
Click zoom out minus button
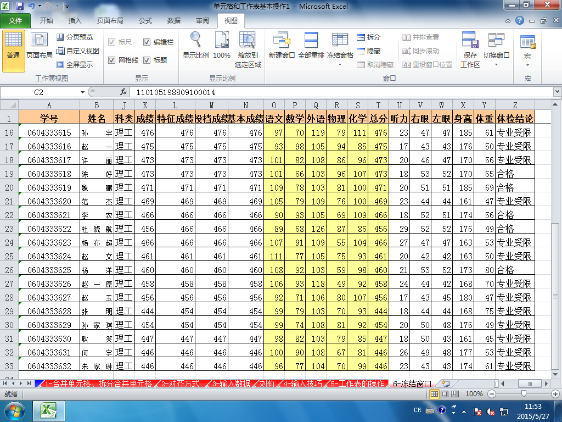(x=492, y=394)
